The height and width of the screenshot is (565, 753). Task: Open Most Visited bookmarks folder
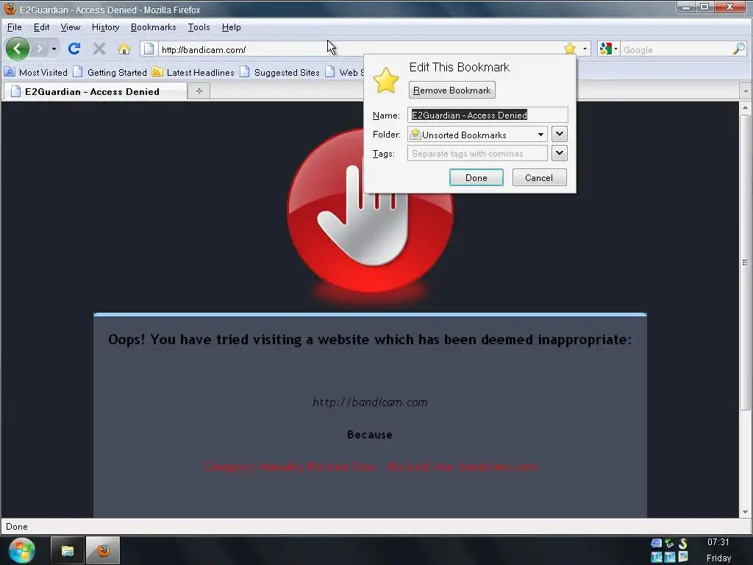tap(36, 73)
